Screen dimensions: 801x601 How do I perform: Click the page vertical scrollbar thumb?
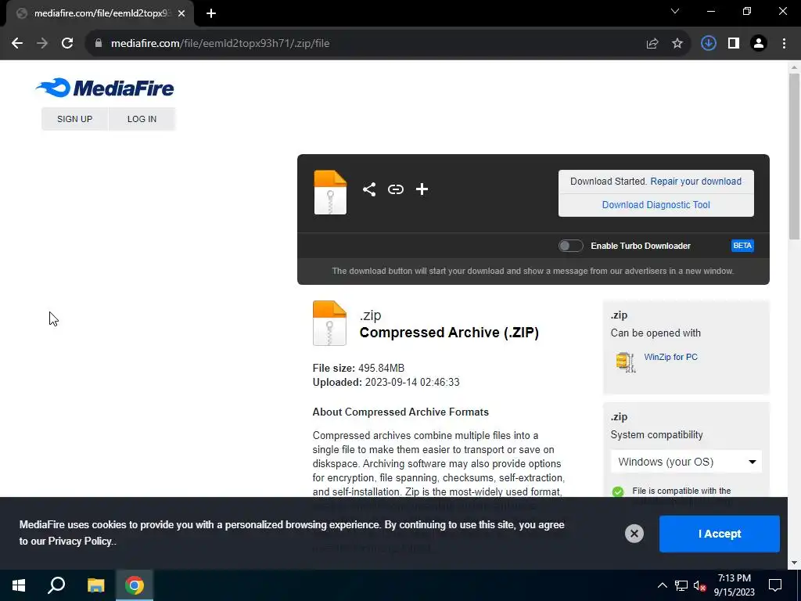tap(794, 157)
